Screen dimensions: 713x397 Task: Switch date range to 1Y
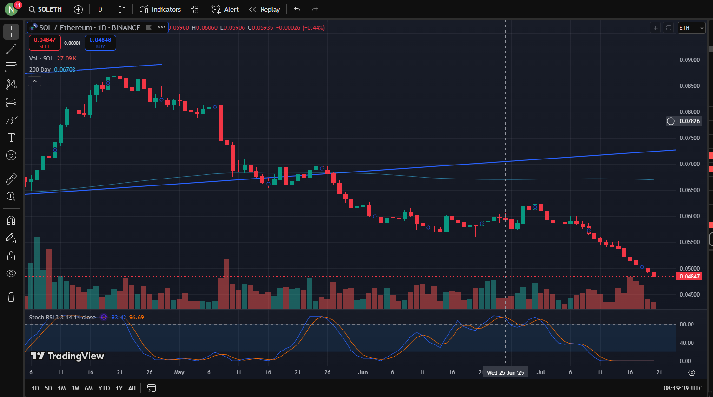pos(119,388)
